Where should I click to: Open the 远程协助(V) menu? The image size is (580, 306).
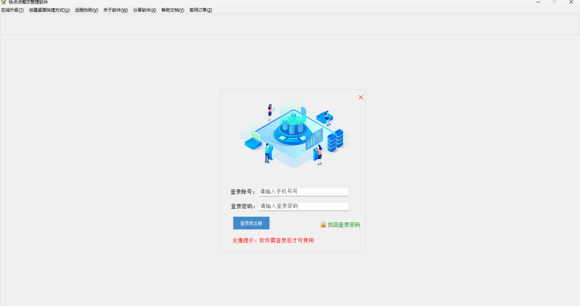point(87,10)
